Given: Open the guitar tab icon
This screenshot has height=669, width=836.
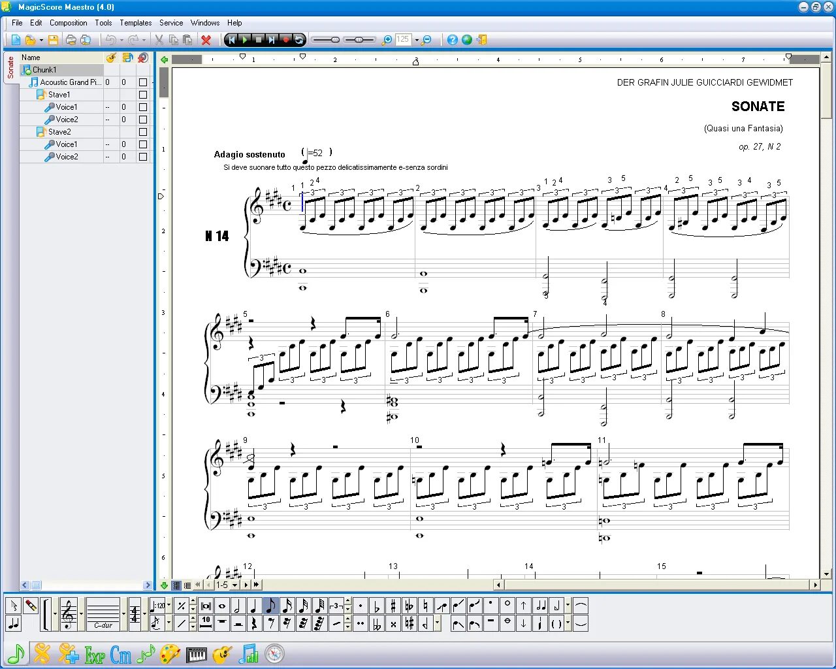Looking at the screenshot, I should point(222,655).
